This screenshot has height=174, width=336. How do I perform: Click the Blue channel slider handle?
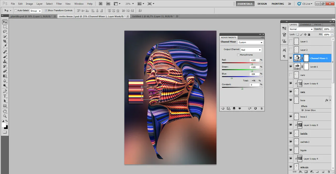(x=232, y=78)
